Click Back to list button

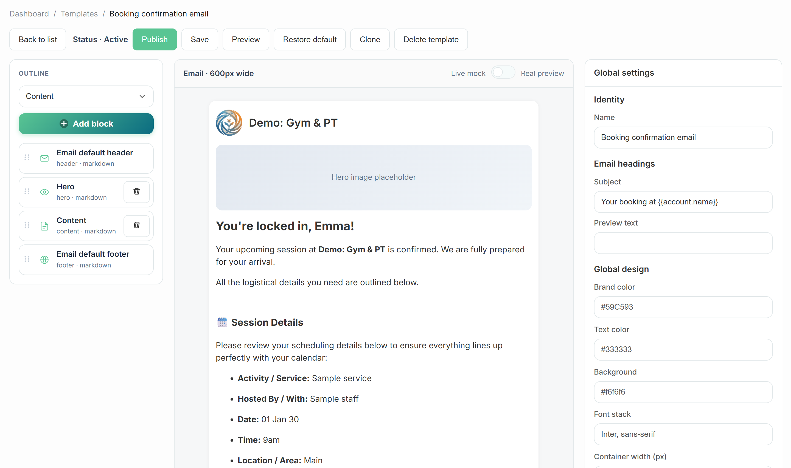click(38, 39)
